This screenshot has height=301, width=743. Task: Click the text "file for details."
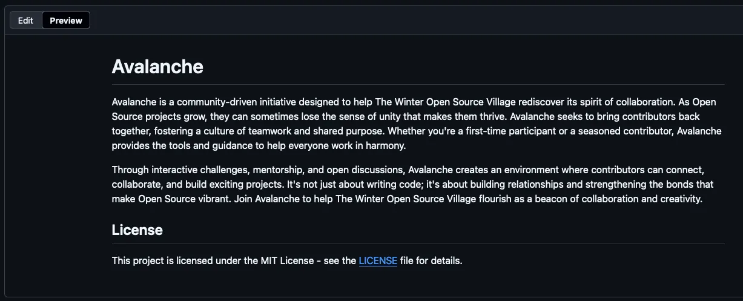pyautogui.click(x=431, y=261)
